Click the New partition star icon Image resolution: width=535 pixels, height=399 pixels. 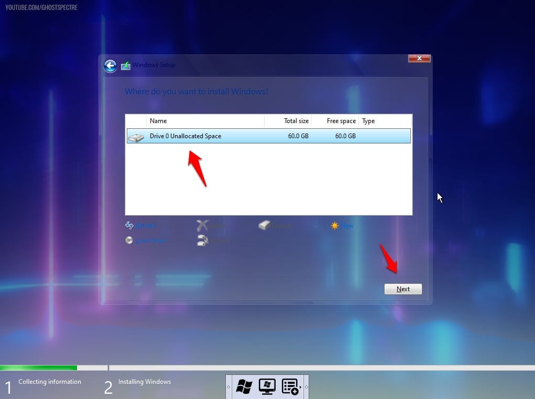335,226
